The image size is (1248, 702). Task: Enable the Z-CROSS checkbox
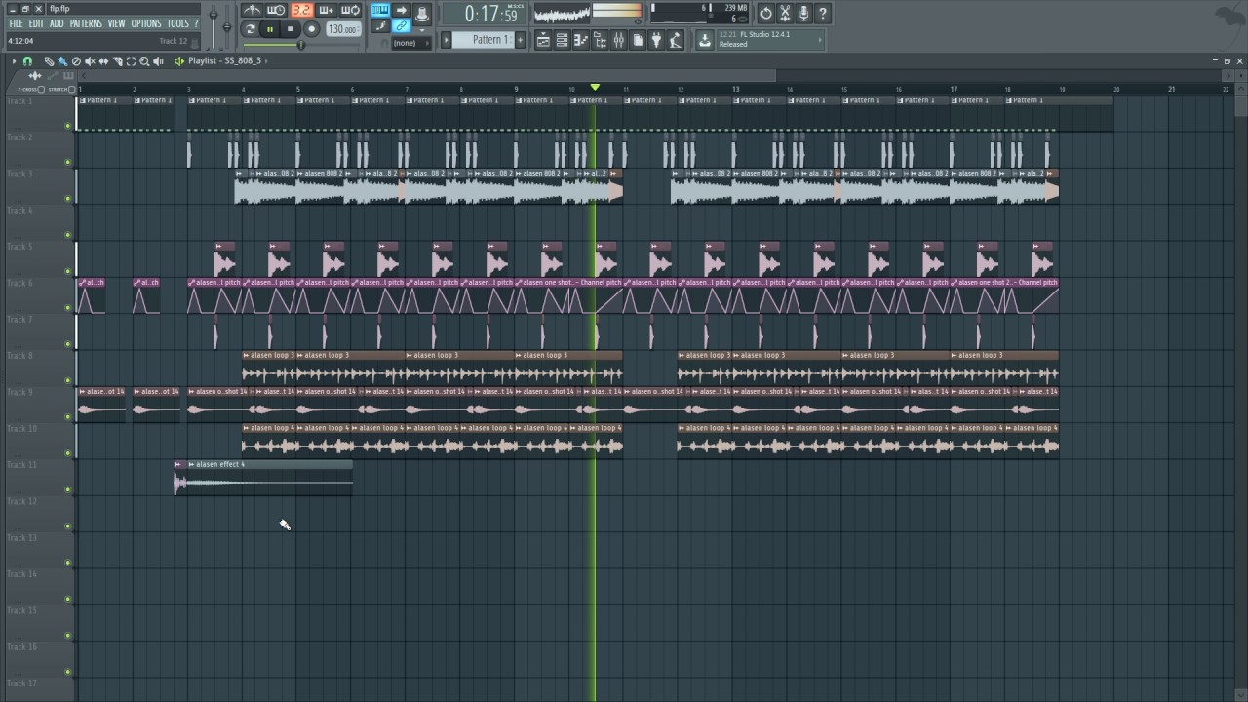pos(41,89)
